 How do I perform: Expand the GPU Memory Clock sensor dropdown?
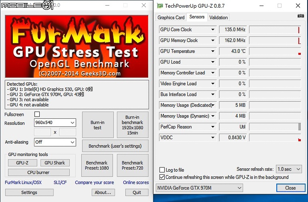click(x=213, y=41)
